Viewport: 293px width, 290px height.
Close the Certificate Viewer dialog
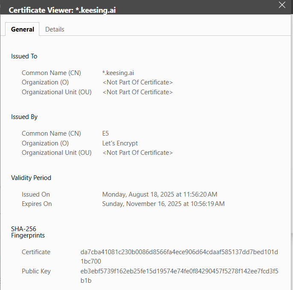pos(281,5)
